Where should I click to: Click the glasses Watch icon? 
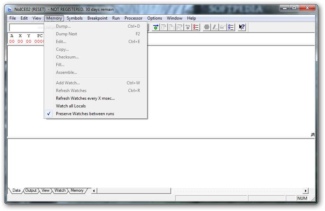(222, 27)
